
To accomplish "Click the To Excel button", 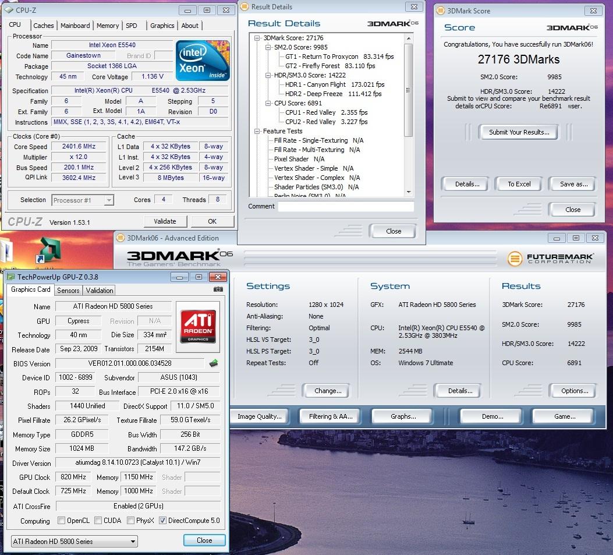I will 519,184.
